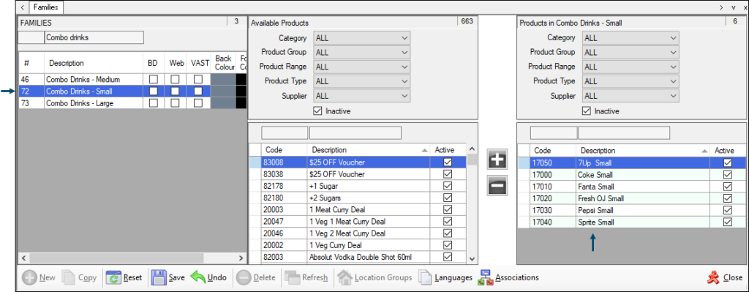Click the Available Products description filter field
Viewport: 749px width, 292px height.
pyautogui.click(x=355, y=132)
